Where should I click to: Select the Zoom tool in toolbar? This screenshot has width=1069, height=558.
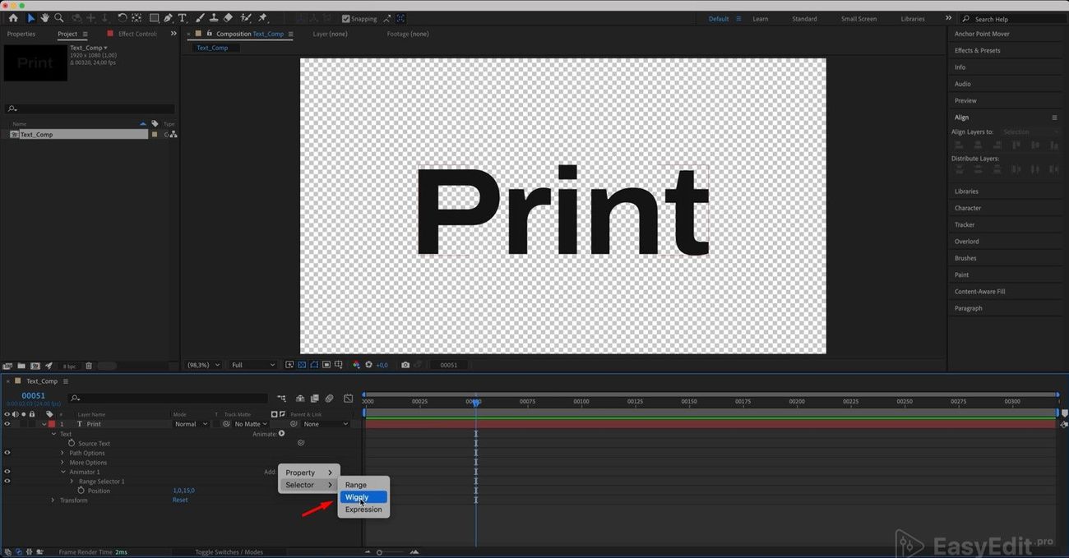[x=58, y=18]
